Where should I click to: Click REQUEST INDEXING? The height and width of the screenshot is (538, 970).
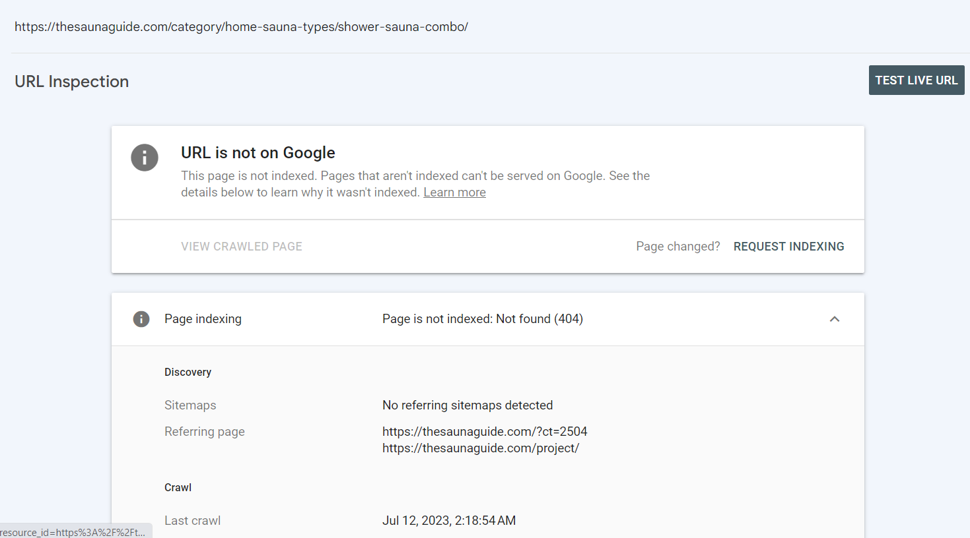click(788, 246)
